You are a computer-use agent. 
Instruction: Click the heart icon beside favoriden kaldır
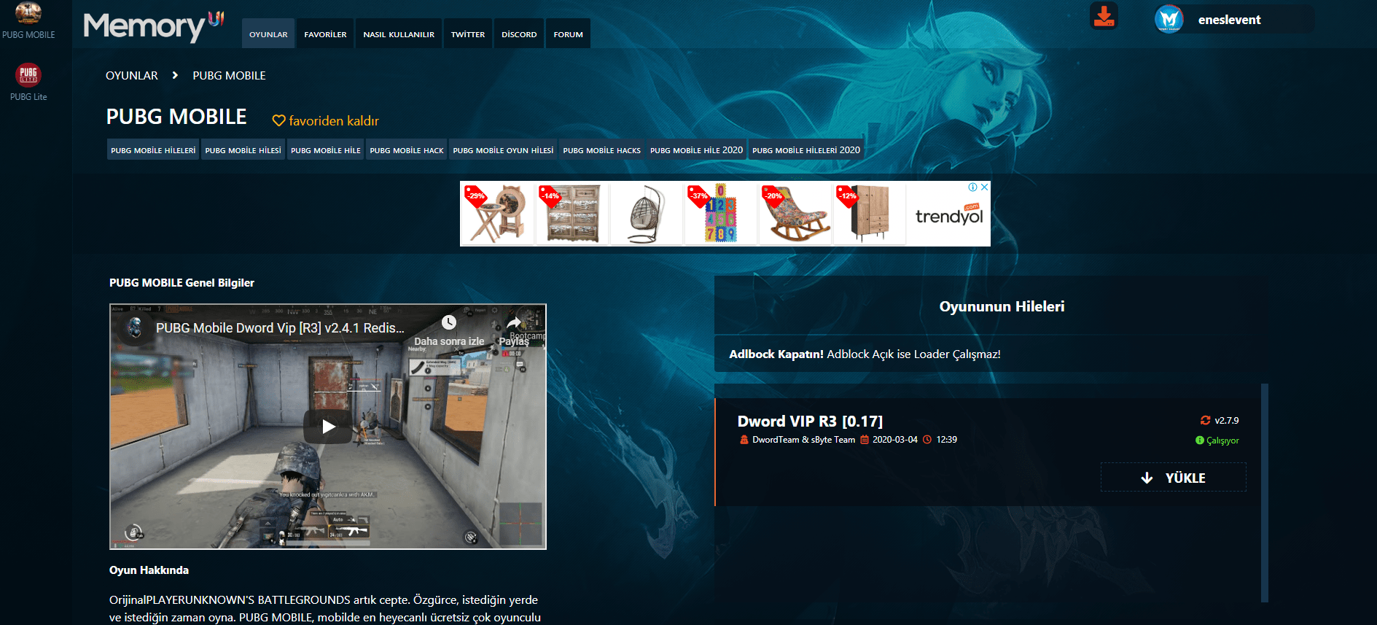click(278, 121)
